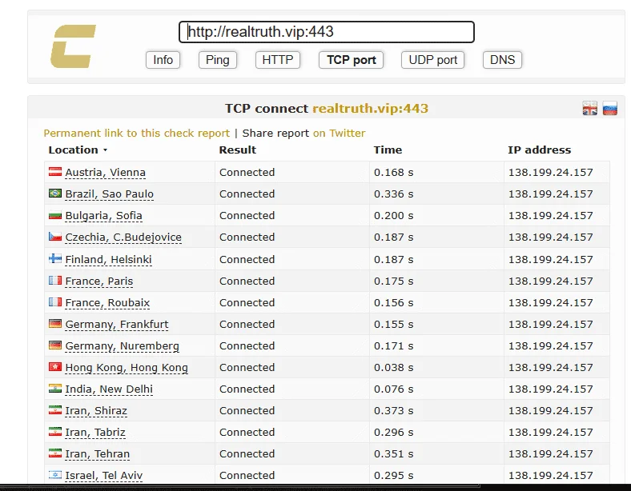631x491 pixels.
Task: Click the Hong Kong flag icon
Action: coord(55,366)
